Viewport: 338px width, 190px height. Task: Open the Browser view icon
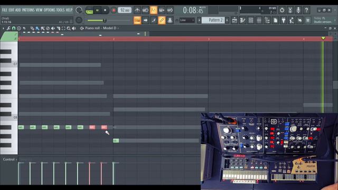[267, 20]
